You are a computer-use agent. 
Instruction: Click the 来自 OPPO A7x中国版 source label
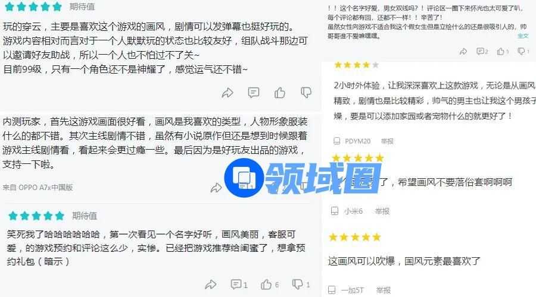point(38,187)
